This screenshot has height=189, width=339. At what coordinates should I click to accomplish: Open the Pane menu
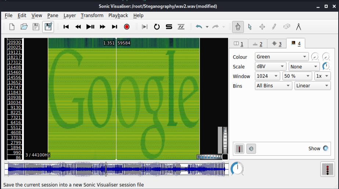pyautogui.click(x=53, y=15)
